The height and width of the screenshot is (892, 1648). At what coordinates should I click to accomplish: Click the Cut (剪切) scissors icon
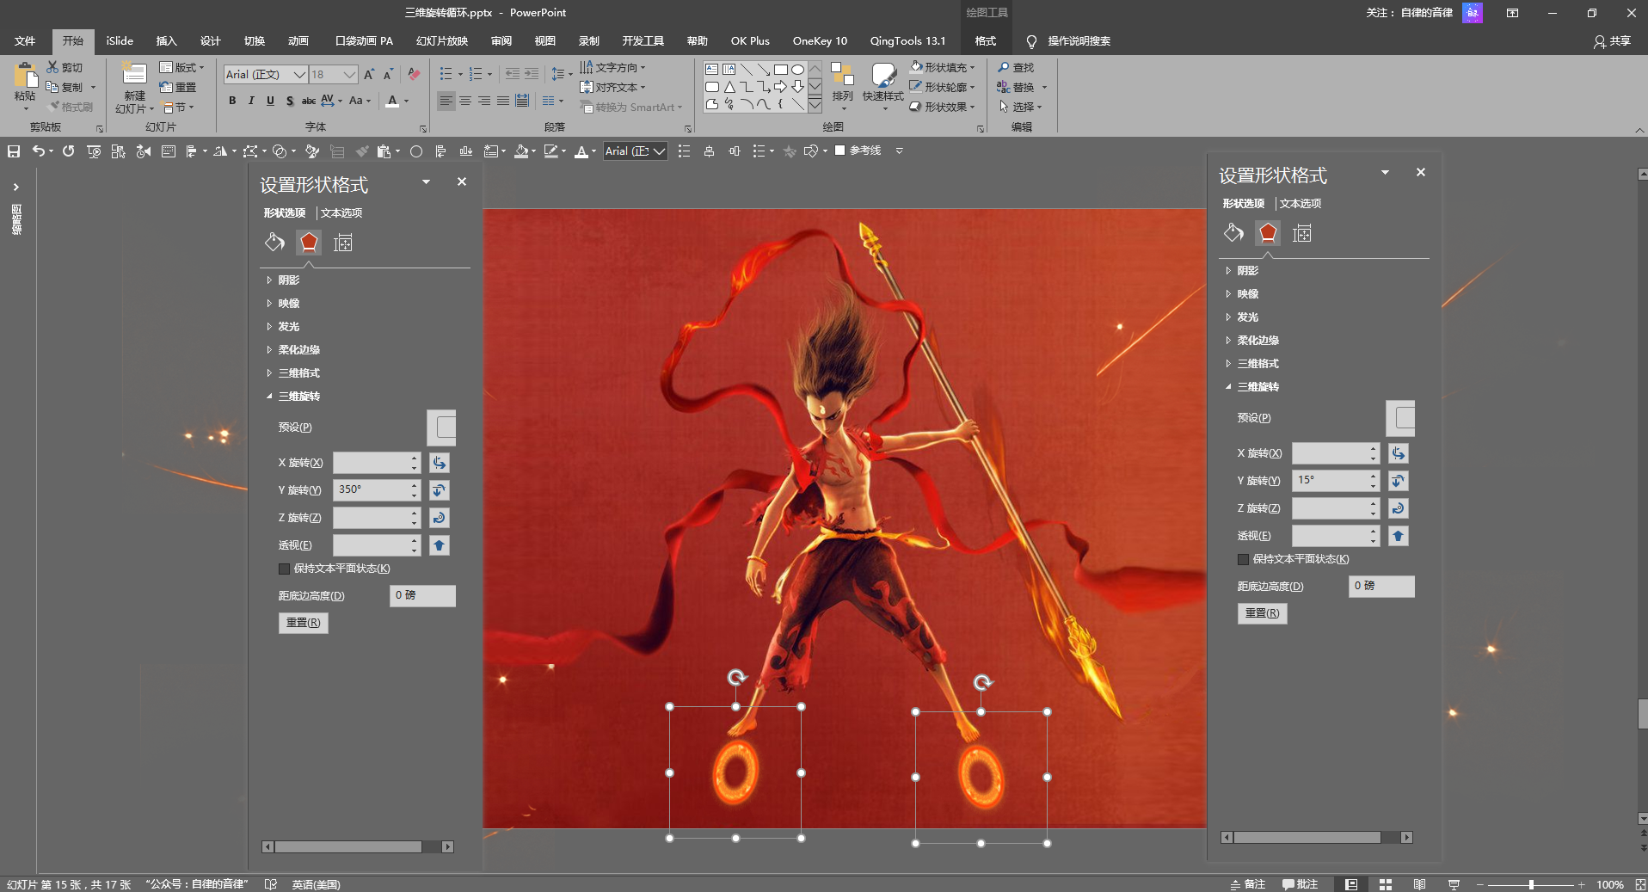[x=52, y=67]
